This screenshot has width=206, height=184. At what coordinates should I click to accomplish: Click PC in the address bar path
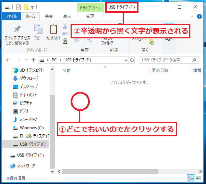click(x=54, y=60)
